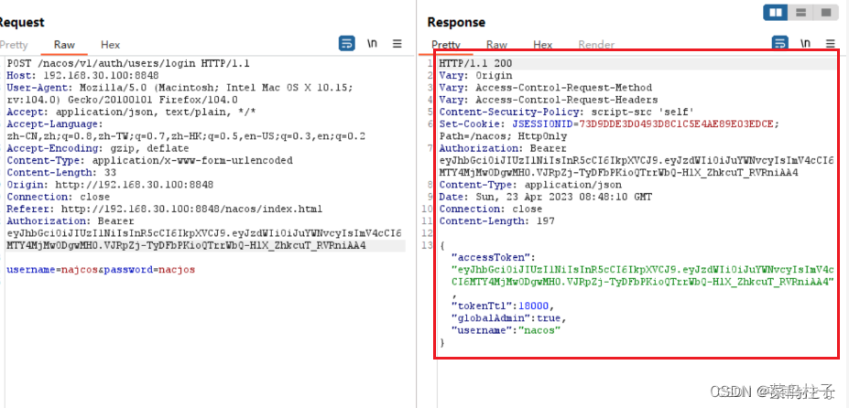The width and height of the screenshot is (849, 408).
Task: Click the POST /nacos/v1/auth/users/login request line
Action: click(x=128, y=63)
